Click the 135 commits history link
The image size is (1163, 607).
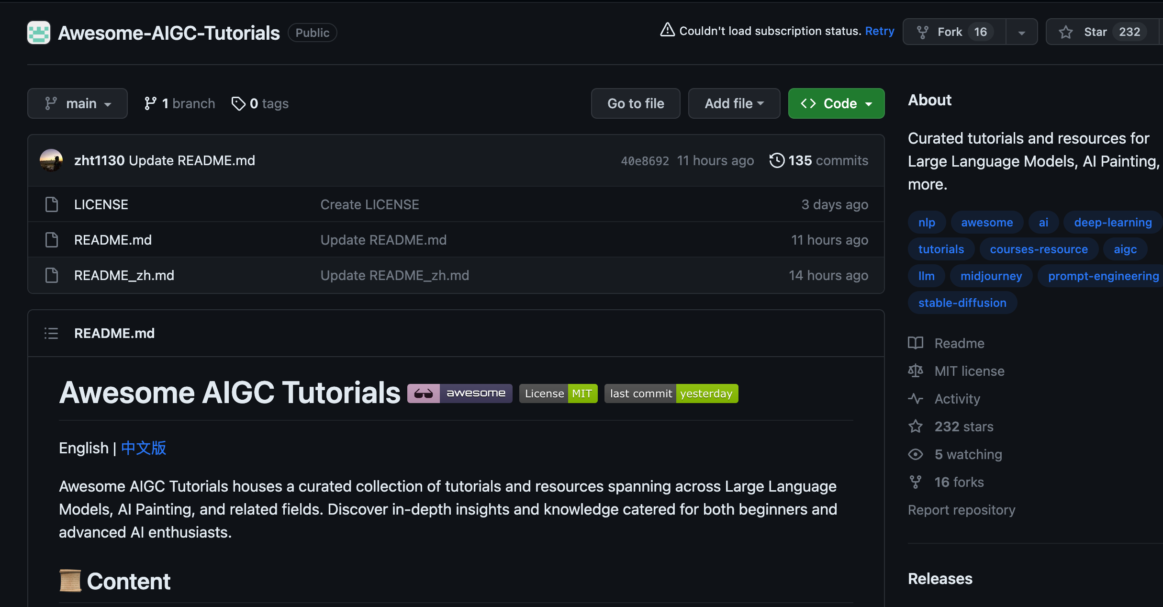[818, 160]
